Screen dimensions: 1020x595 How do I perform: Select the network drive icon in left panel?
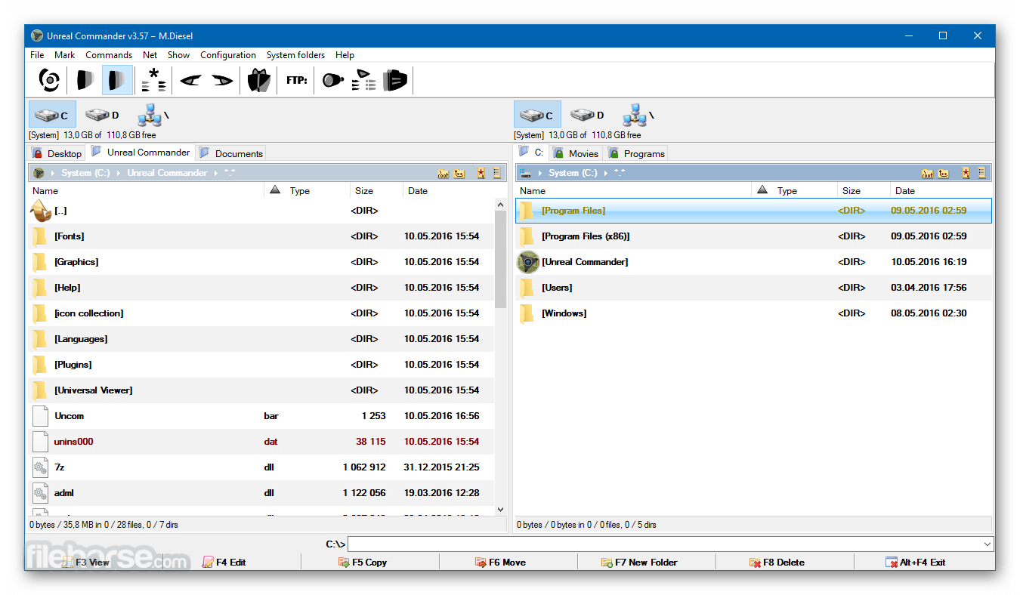153,115
